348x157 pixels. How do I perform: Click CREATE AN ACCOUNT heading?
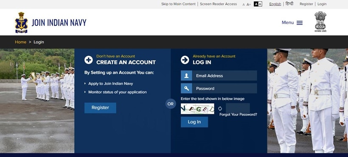tap(126, 63)
